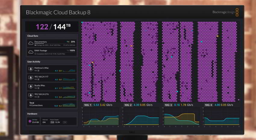
Task: Click the Documentary cloud sync icon
Action: [x=31, y=43]
